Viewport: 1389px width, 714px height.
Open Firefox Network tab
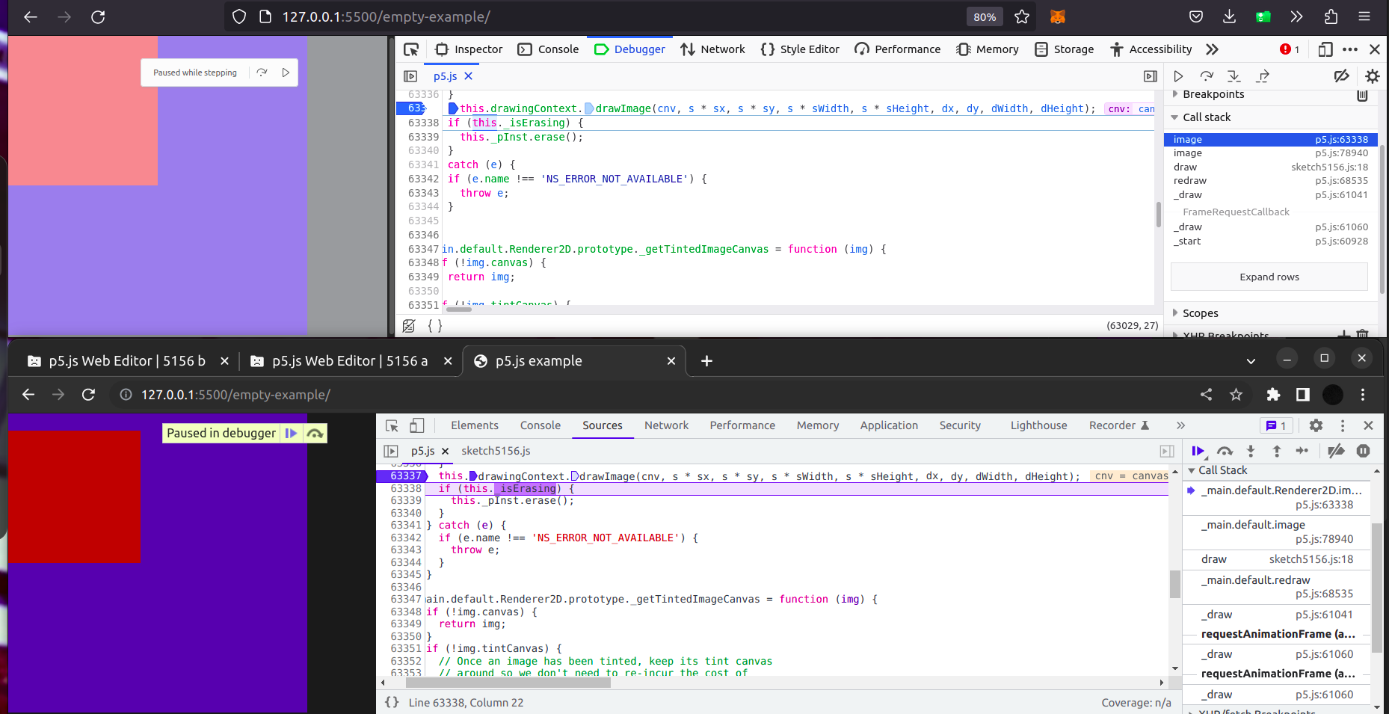[712, 49]
